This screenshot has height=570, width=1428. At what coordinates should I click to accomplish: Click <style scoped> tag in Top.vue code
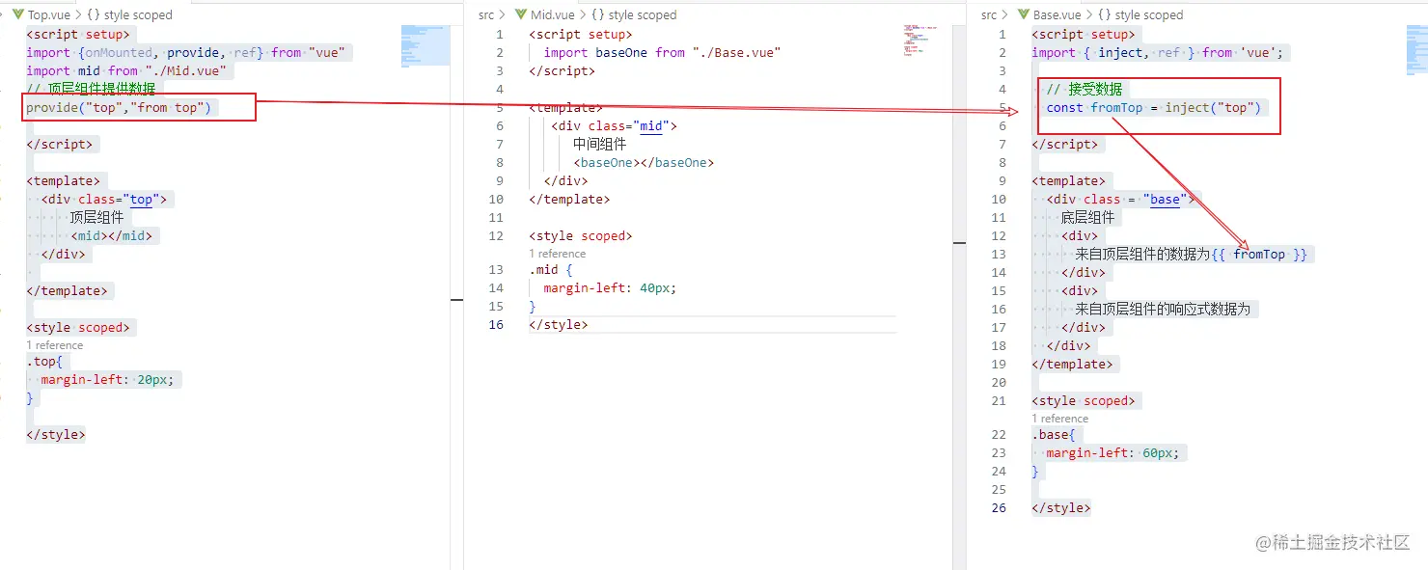tap(78, 327)
